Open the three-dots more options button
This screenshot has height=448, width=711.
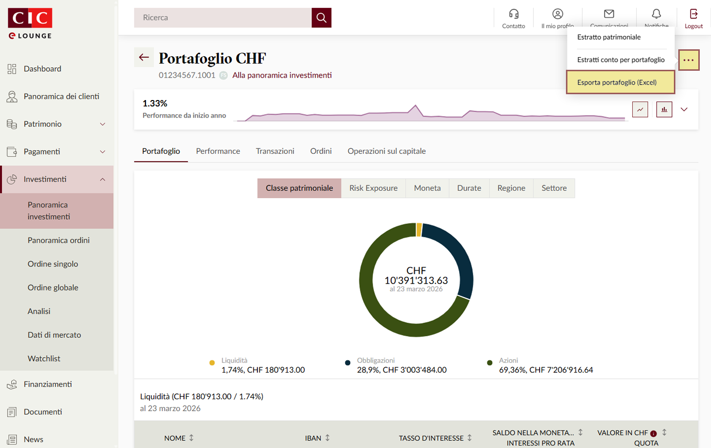point(689,60)
